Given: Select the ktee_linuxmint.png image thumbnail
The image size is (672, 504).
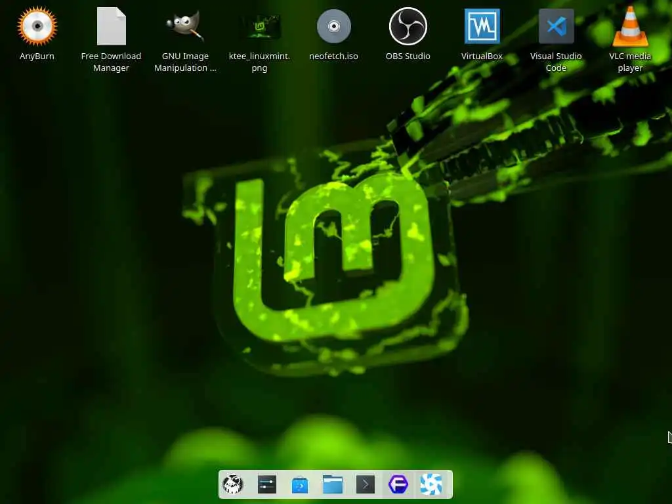Looking at the screenshot, I should click(260, 26).
